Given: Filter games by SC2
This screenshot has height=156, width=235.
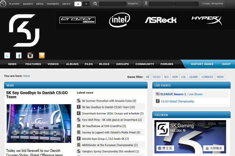Looking at the screenshot, I should tap(166, 77).
